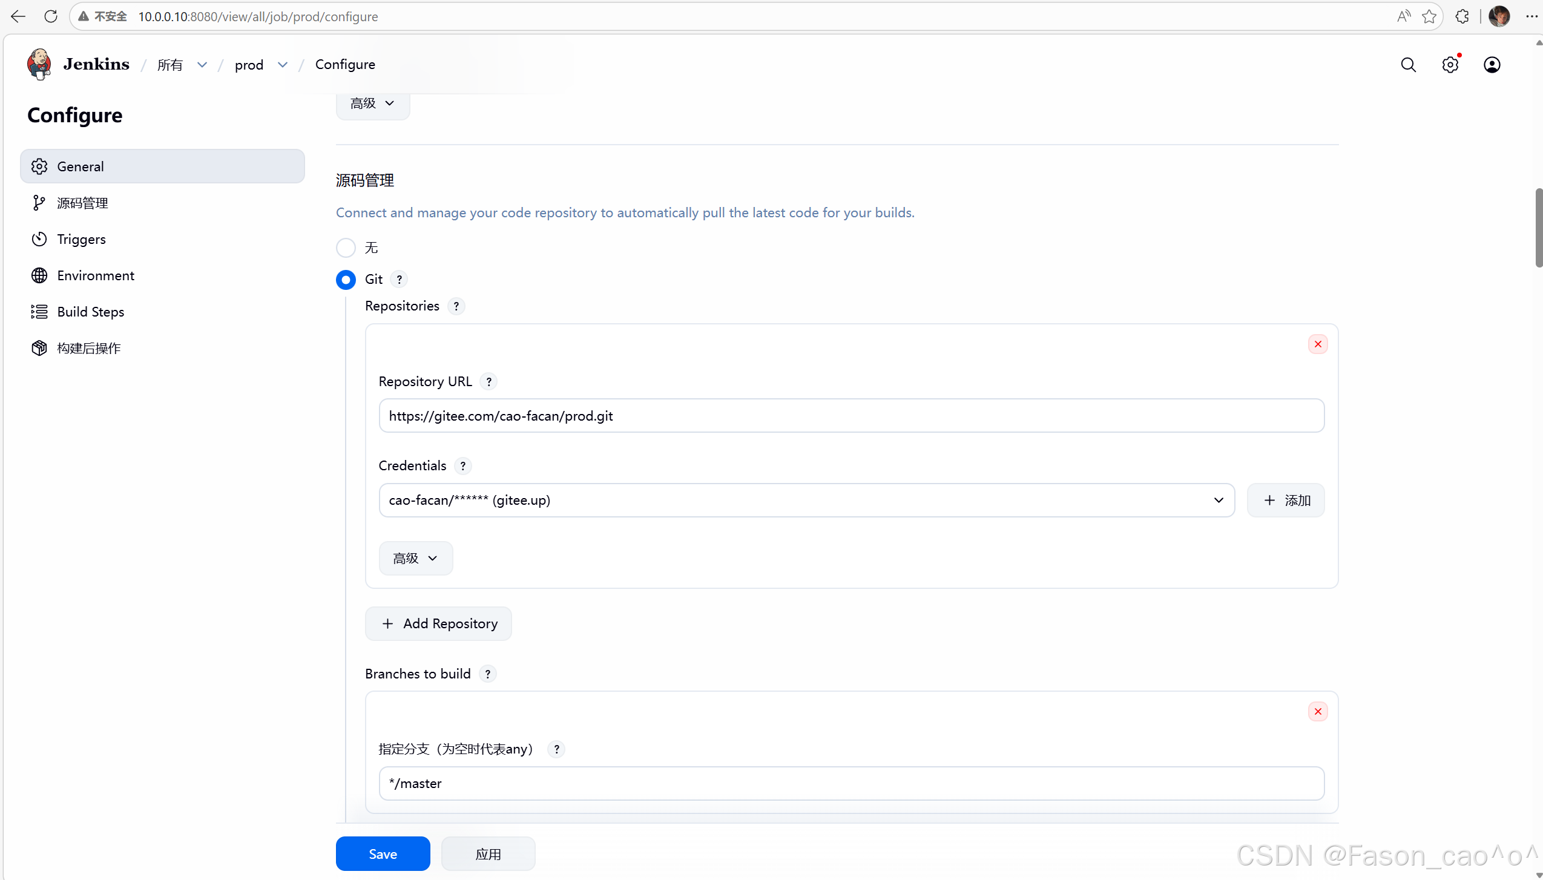Click the Jenkins logo icon
The image size is (1543, 880).
39,64
